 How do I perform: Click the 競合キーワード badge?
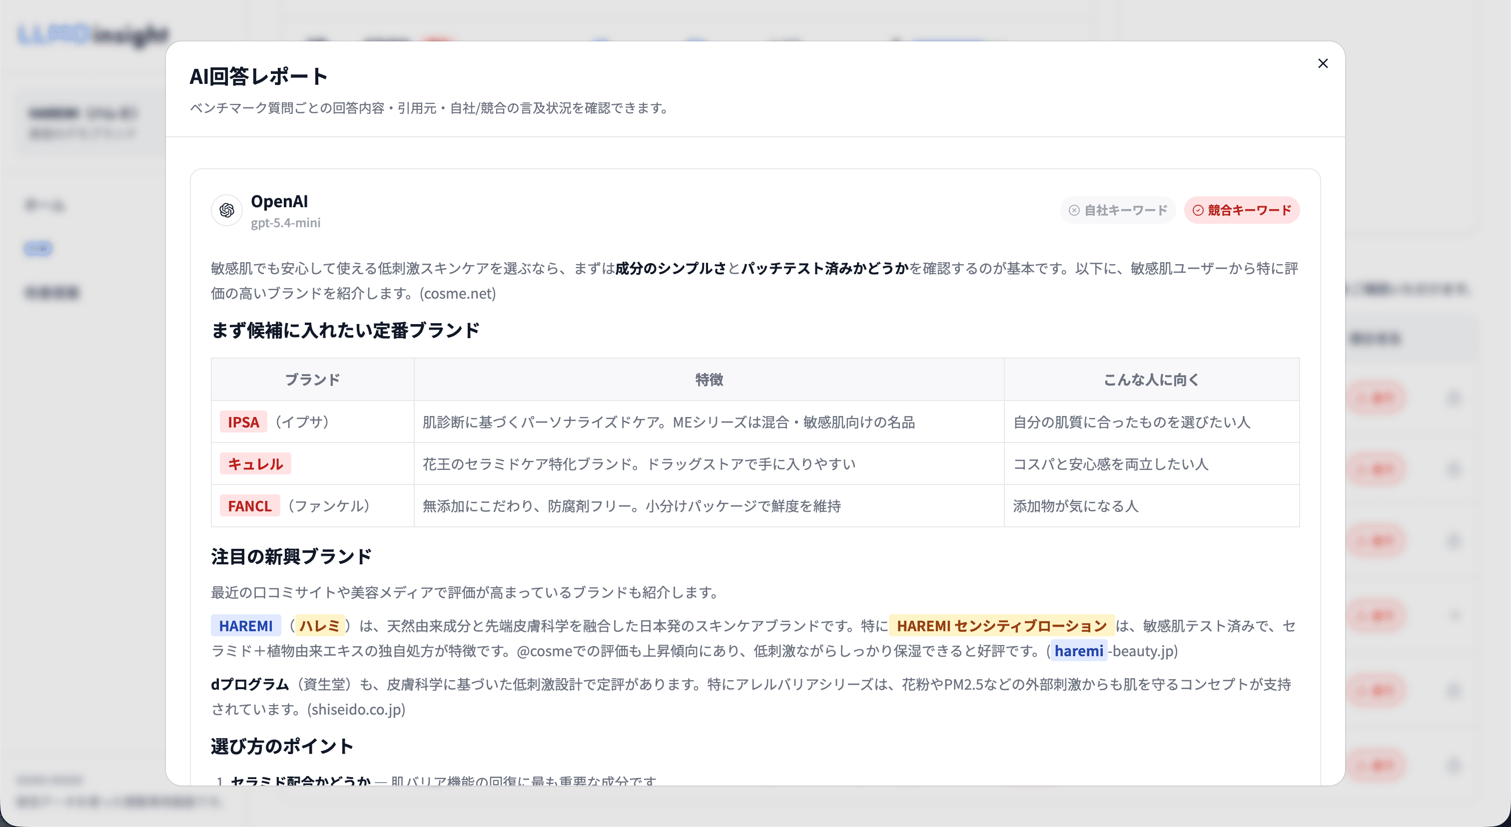pos(1242,210)
